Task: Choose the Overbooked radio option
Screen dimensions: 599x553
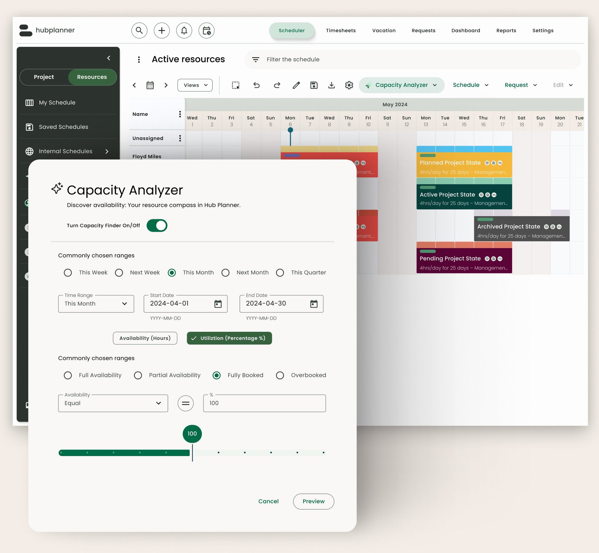Action: [x=280, y=375]
